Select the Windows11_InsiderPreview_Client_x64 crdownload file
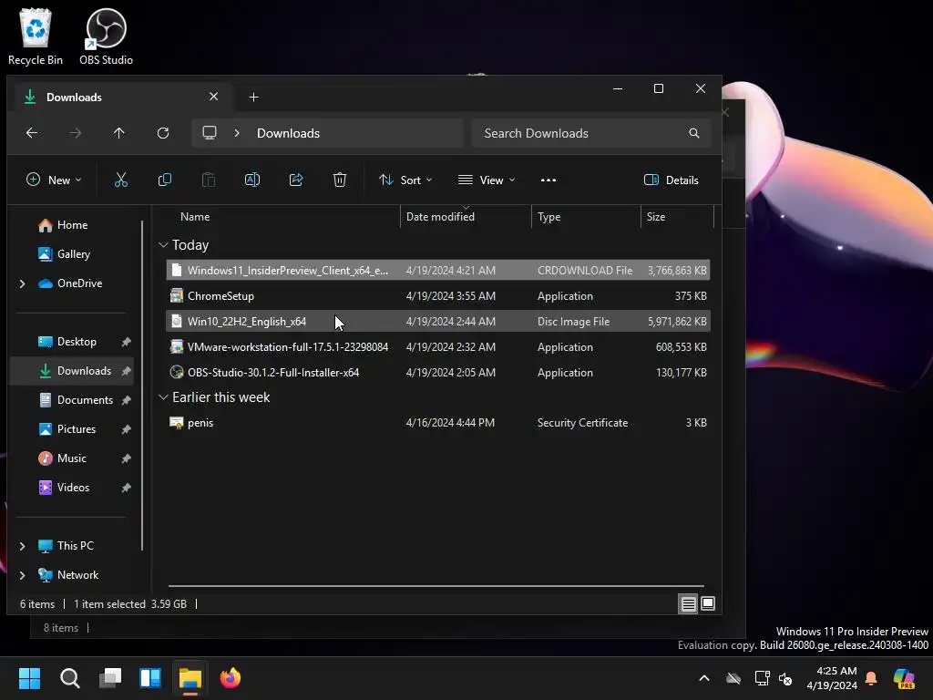This screenshot has width=933, height=700. point(438,270)
